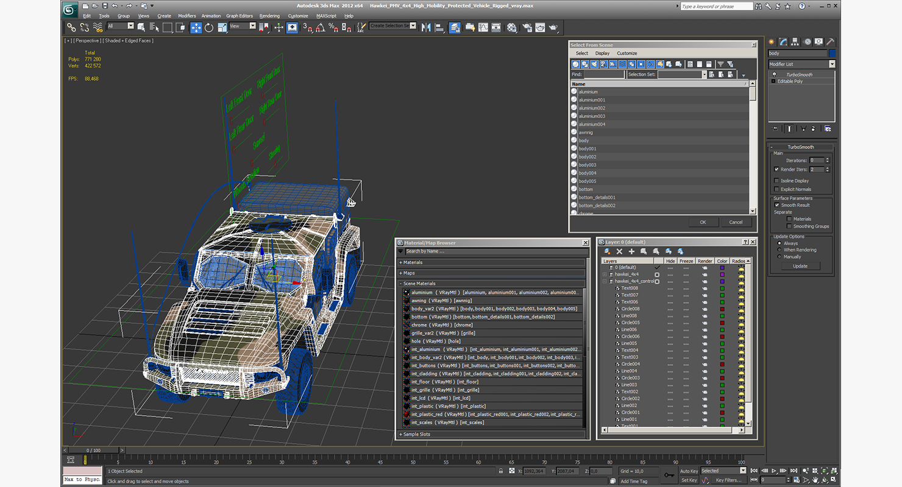Viewport: 902px width, 487px height.
Task: Activate the Select and Scale tool
Action: [x=222, y=27]
